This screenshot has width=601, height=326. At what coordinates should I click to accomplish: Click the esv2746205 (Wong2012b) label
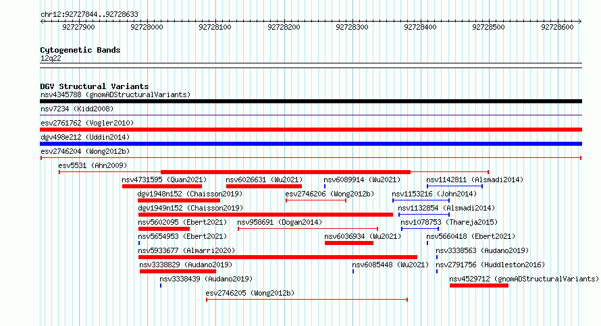point(250,293)
